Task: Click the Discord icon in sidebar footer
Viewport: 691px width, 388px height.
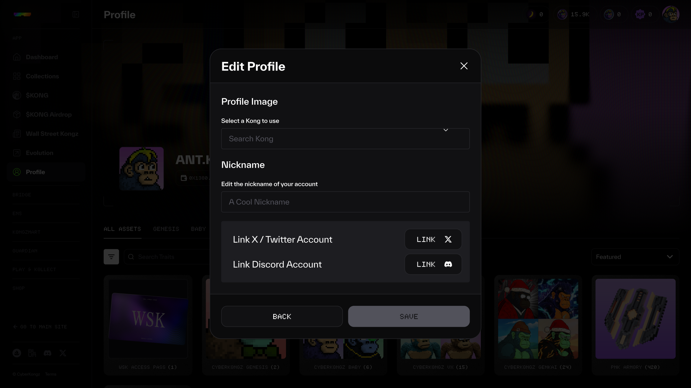Action: coord(47,353)
